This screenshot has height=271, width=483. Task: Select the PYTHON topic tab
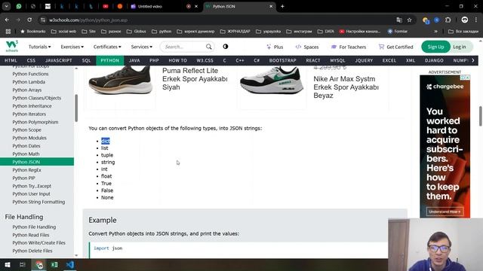(x=110, y=60)
